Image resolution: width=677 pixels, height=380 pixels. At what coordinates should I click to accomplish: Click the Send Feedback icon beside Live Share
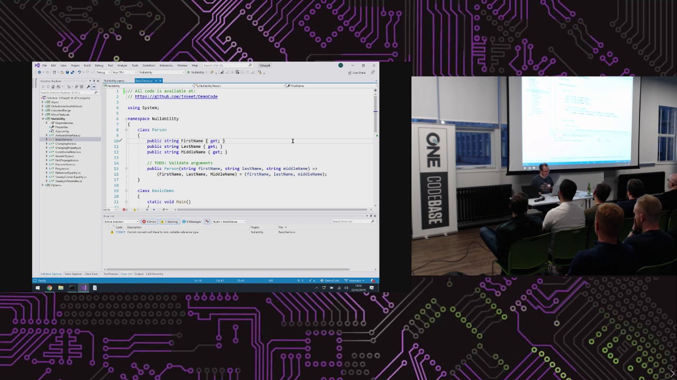coord(373,72)
